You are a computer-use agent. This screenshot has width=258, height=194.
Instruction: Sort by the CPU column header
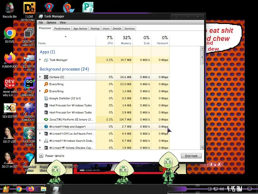pyautogui.click(x=105, y=40)
